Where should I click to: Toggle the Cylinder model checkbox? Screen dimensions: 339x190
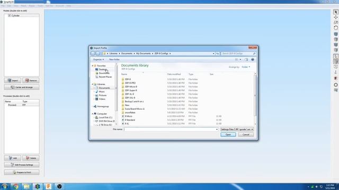10,16
